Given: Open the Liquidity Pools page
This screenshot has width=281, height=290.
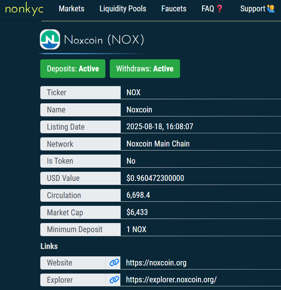Looking at the screenshot, I should [x=123, y=9].
